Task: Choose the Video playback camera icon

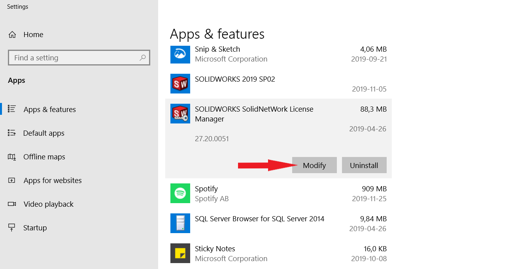Action: click(12, 204)
